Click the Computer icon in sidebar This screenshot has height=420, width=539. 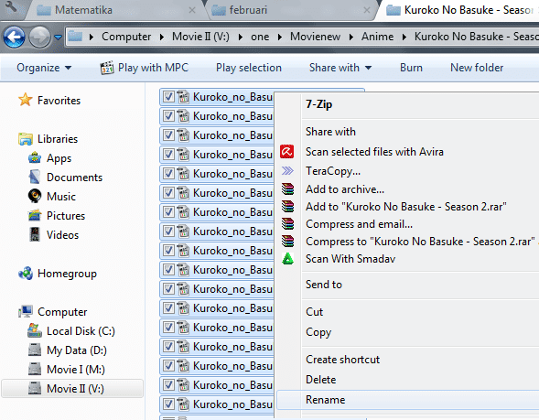tap(25, 312)
